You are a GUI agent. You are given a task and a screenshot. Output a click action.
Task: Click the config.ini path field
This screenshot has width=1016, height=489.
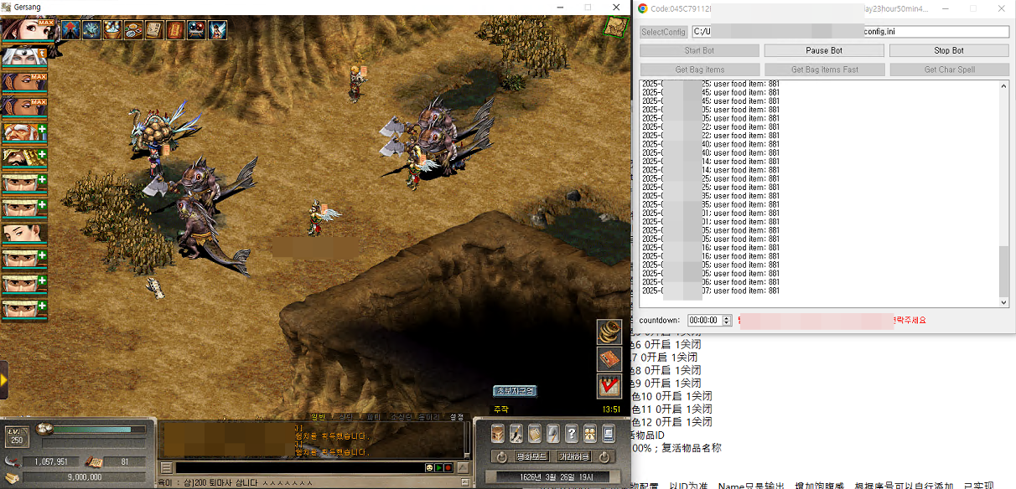click(x=850, y=32)
